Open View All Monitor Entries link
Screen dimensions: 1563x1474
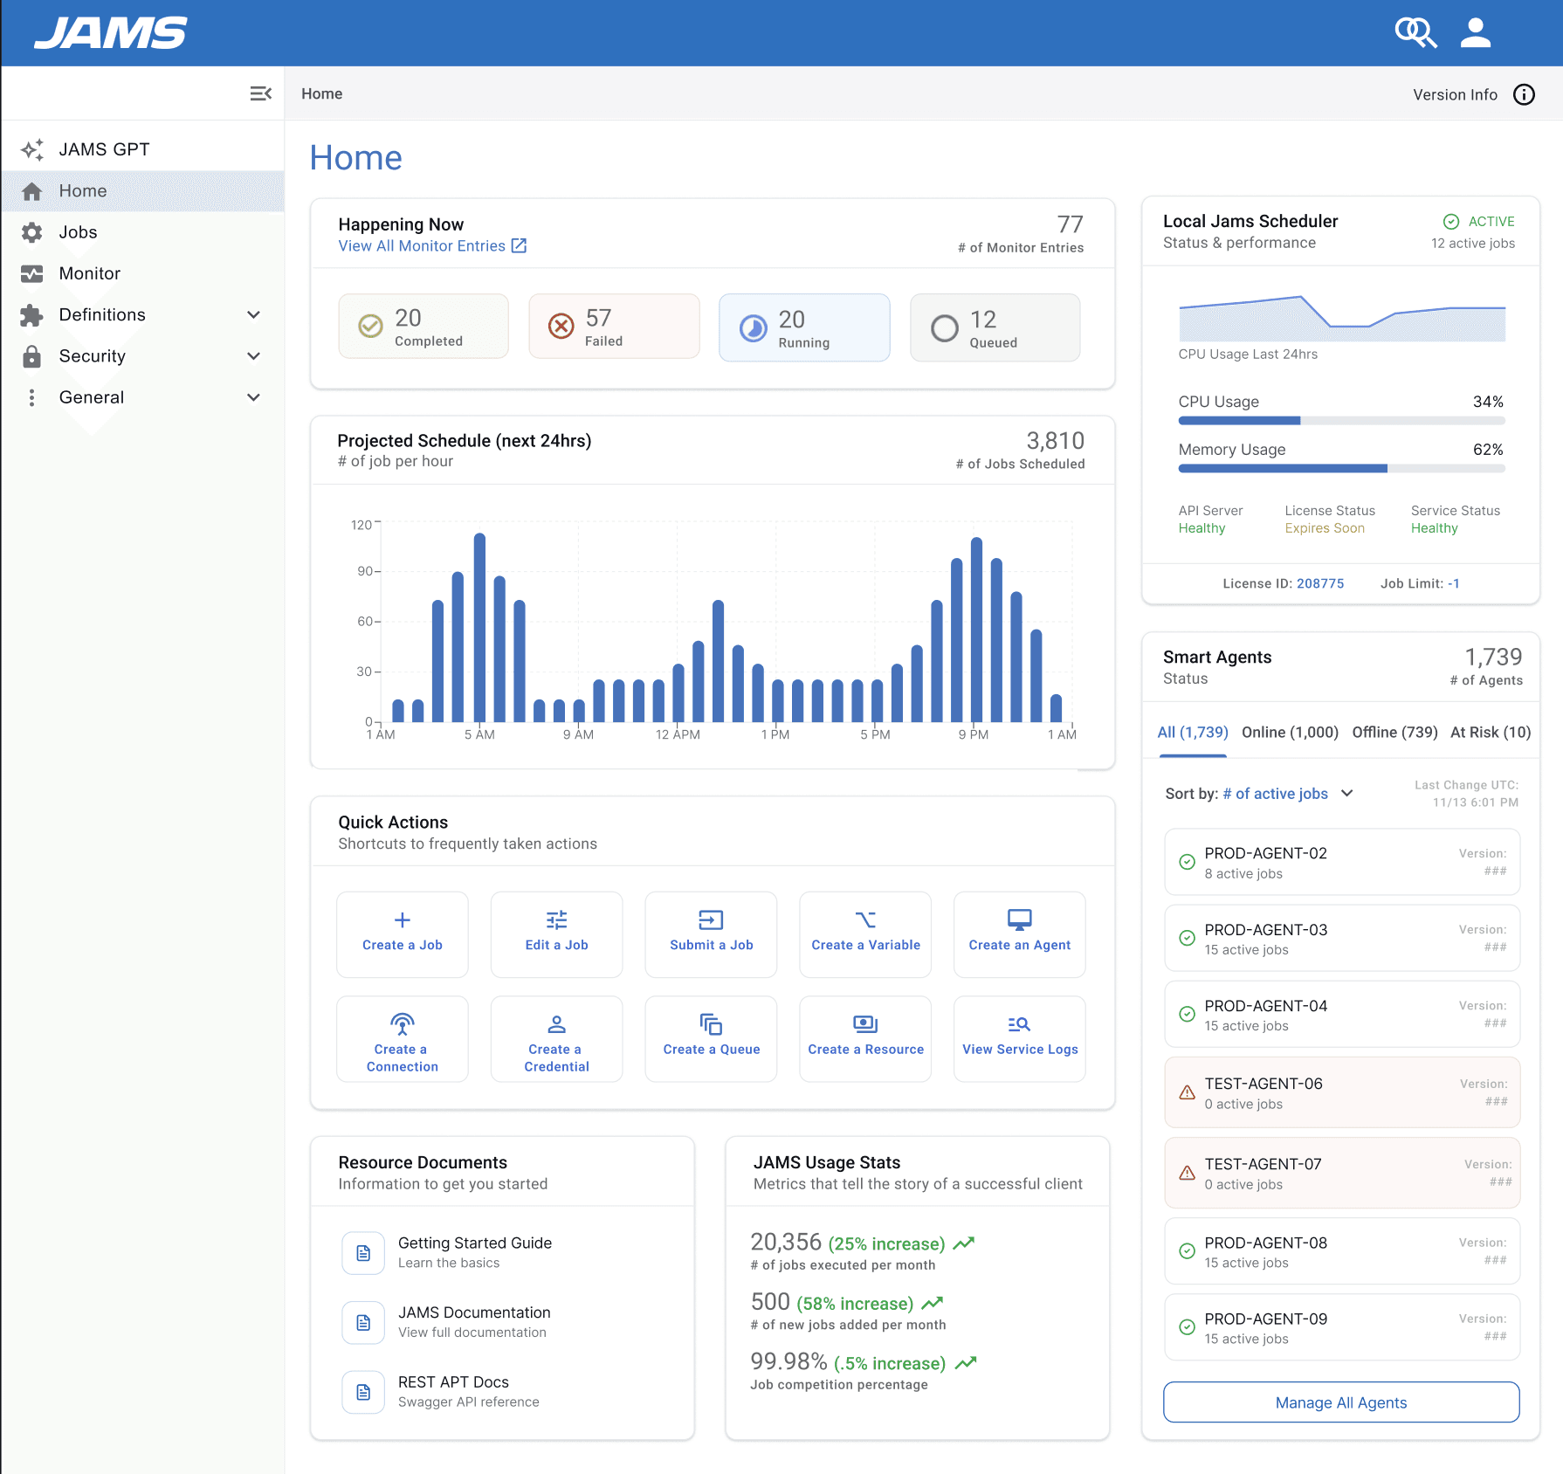[x=422, y=245]
